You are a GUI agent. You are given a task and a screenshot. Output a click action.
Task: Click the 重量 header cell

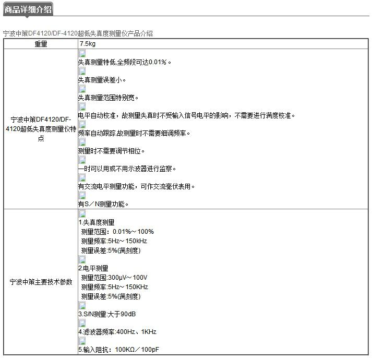(41, 44)
